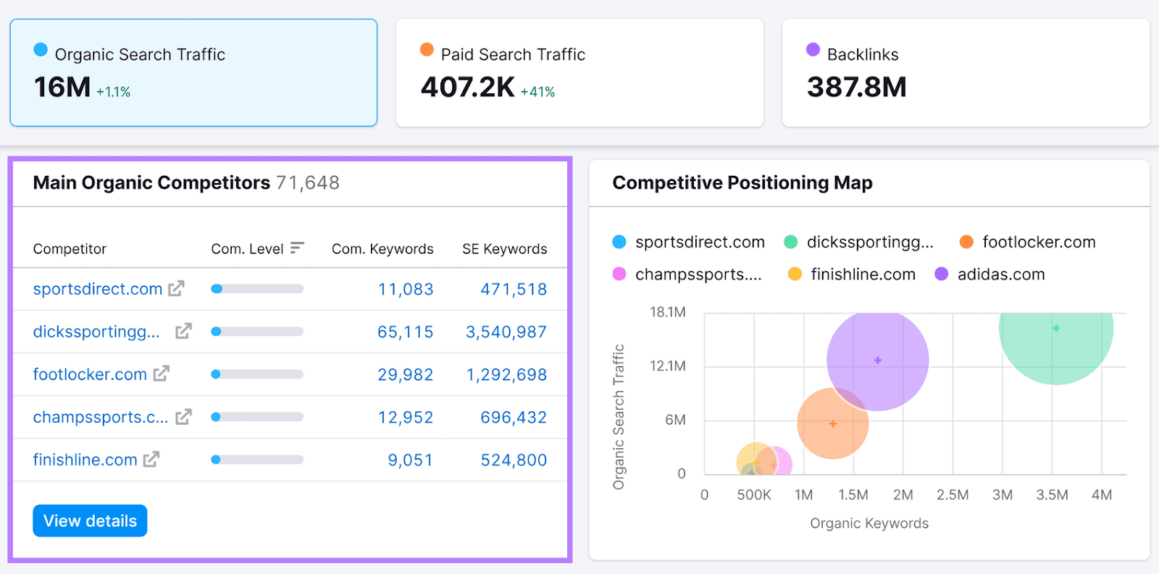Select the Backlinks card
The image size is (1159, 574).
966,72
